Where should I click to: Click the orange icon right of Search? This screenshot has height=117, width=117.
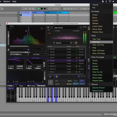76,43
